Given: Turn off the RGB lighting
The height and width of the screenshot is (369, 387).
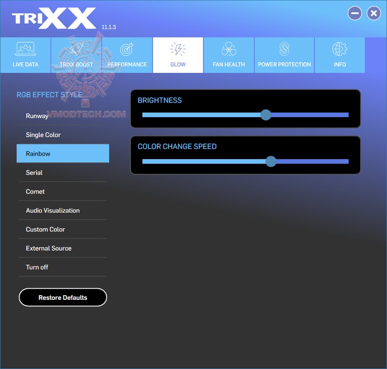Looking at the screenshot, I should [x=63, y=267].
